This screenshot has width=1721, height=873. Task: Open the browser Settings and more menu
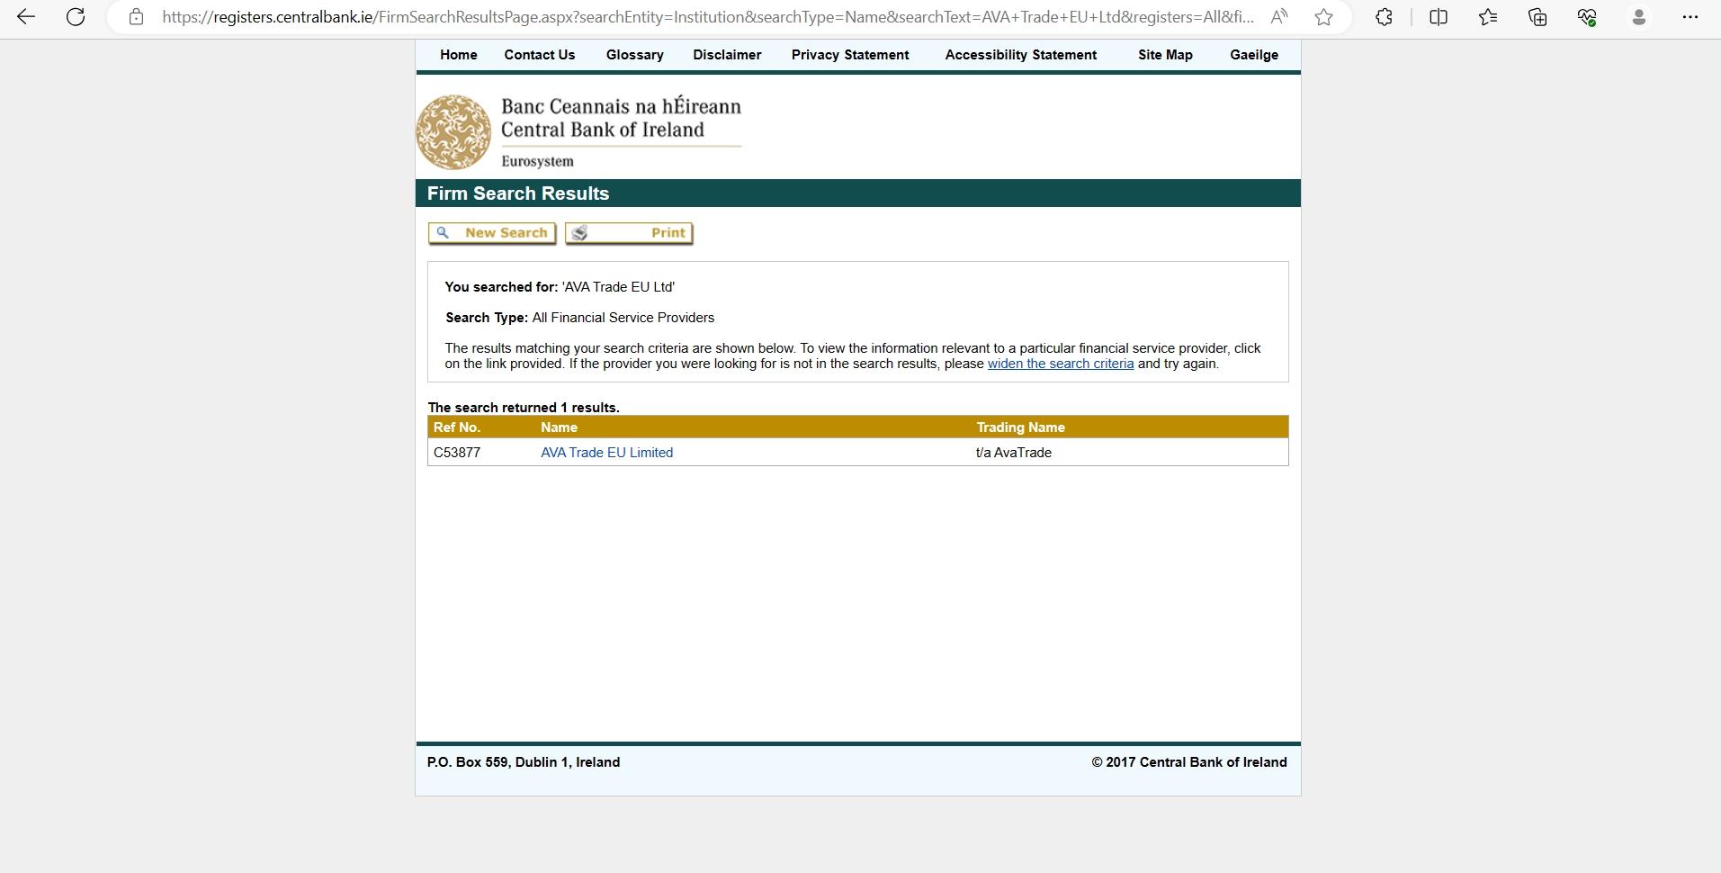pos(1690,17)
